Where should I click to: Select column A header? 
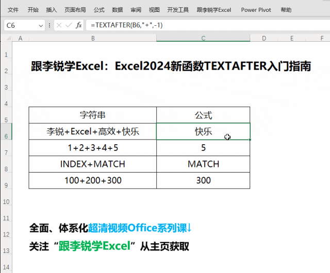(21, 38)
